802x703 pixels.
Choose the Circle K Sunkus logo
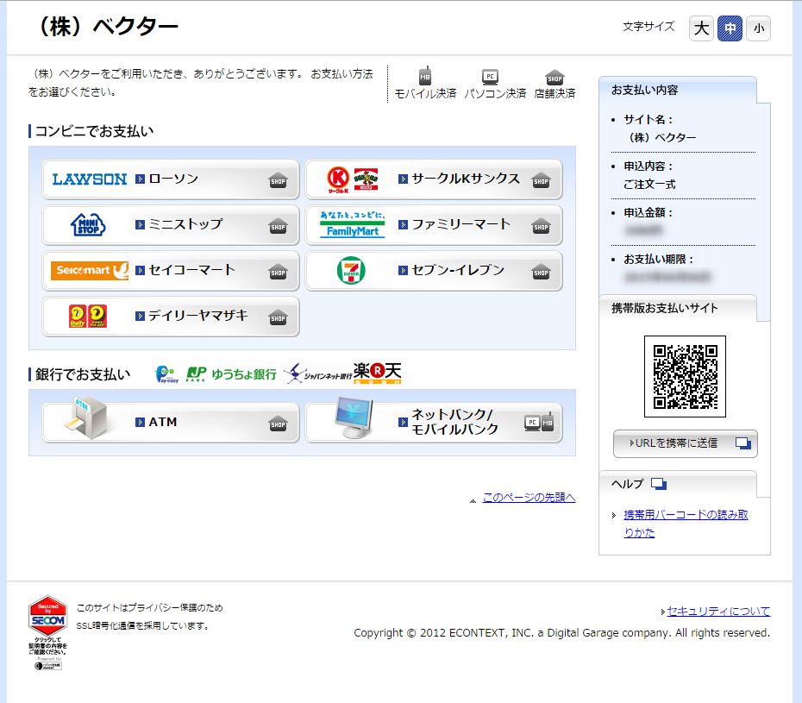[x=353, y=180]
